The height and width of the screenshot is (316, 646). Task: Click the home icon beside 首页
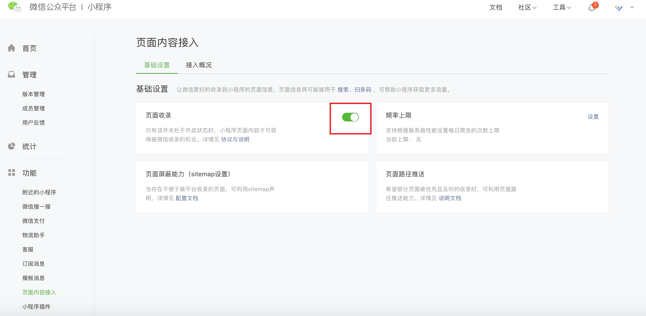click(x=11, y=48)
